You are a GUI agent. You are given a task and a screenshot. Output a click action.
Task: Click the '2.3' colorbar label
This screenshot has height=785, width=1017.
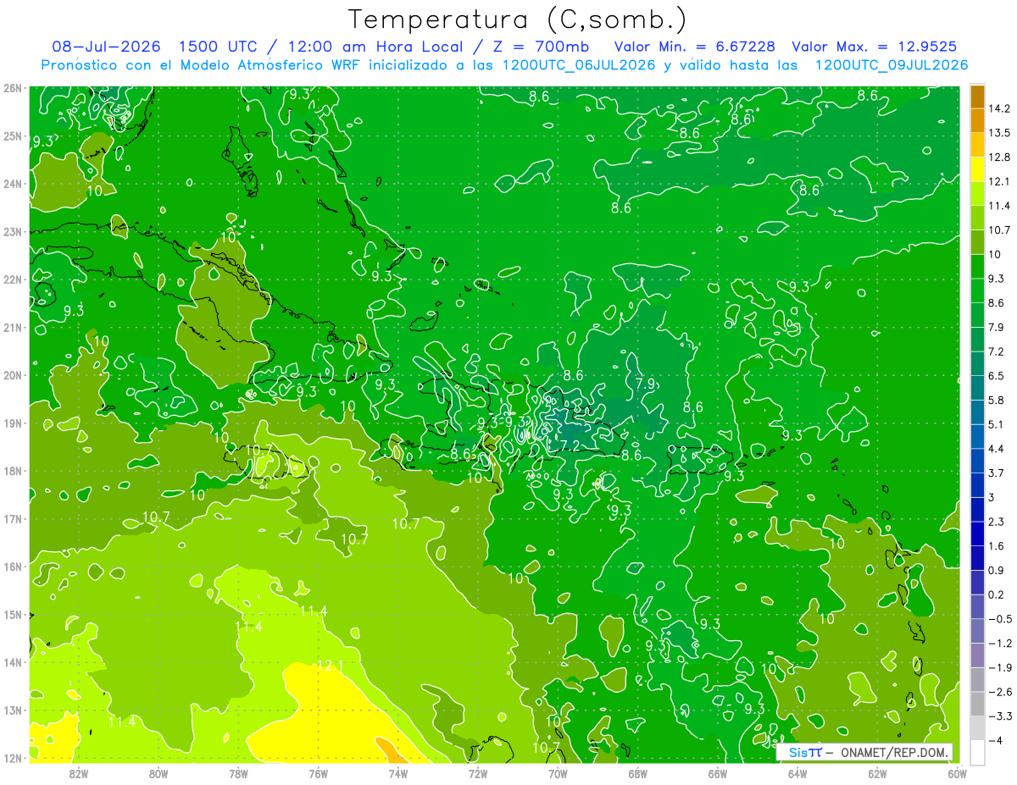(997, 522)
